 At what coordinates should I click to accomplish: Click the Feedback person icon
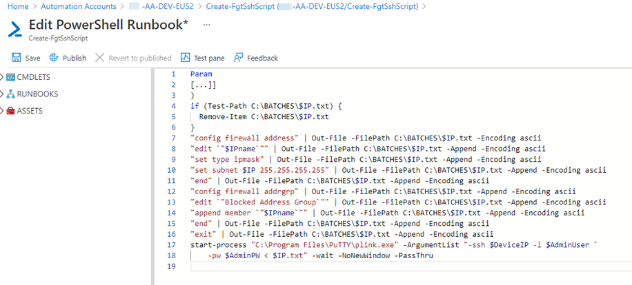click(239, 58)
